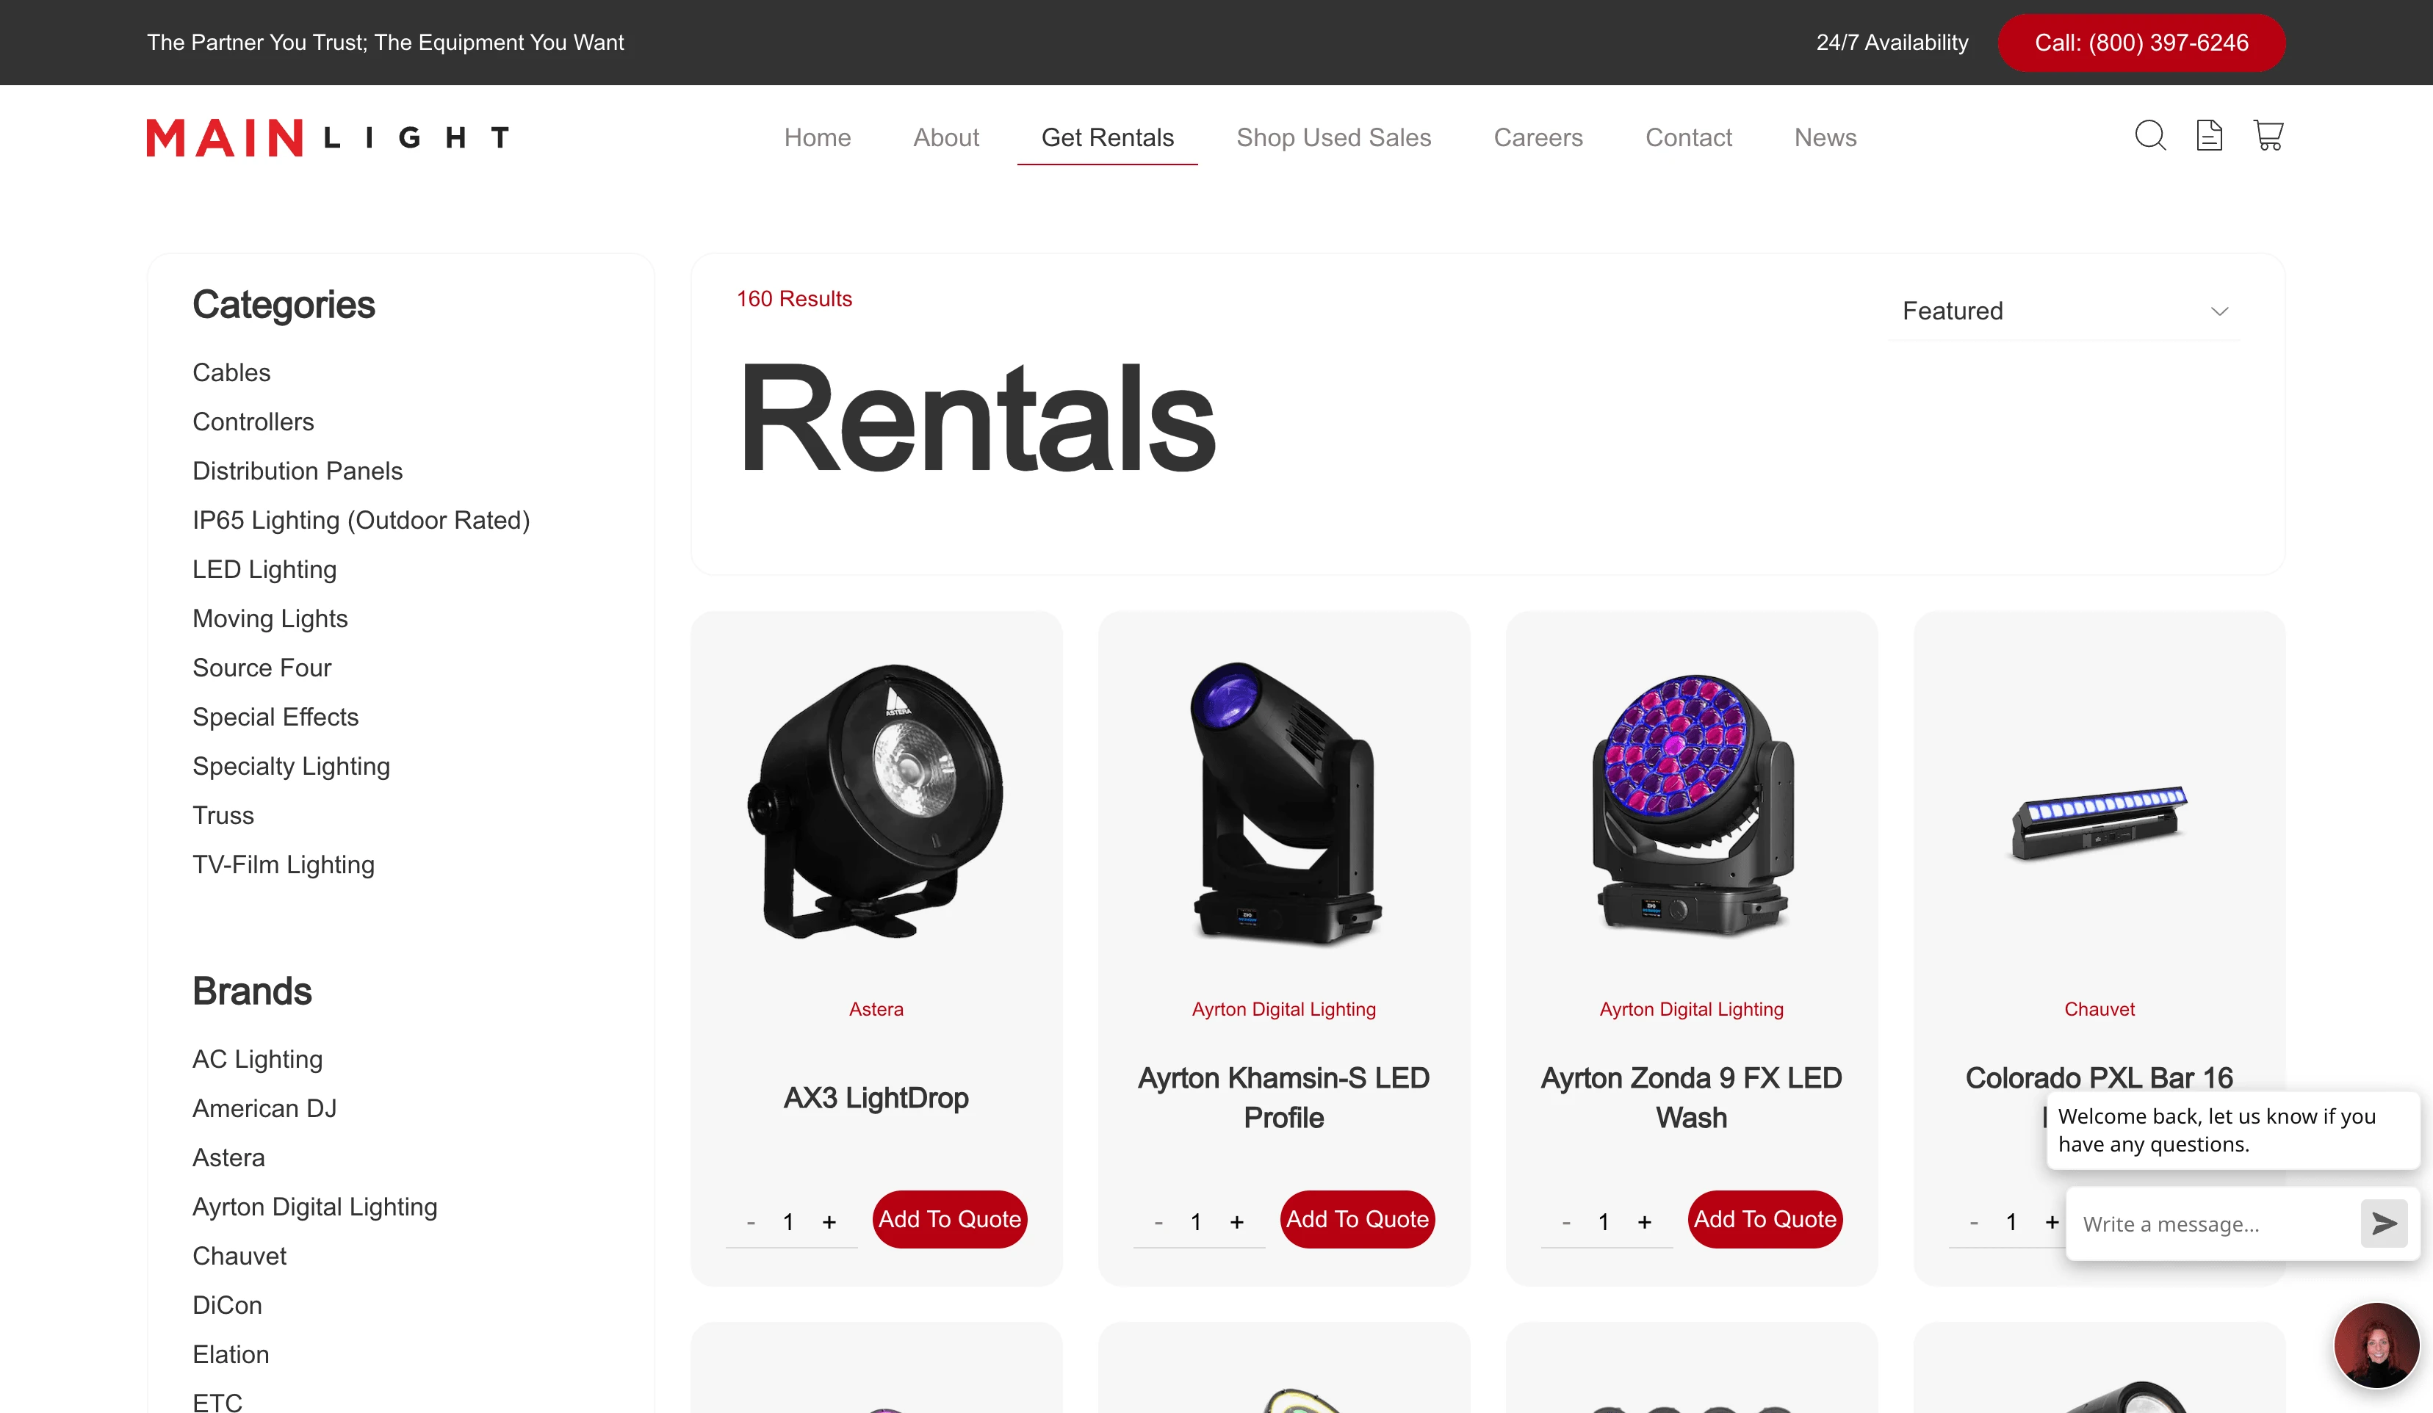Open the Careers menu item
Viewport: 2433px width, 1413px height.
1538,137
